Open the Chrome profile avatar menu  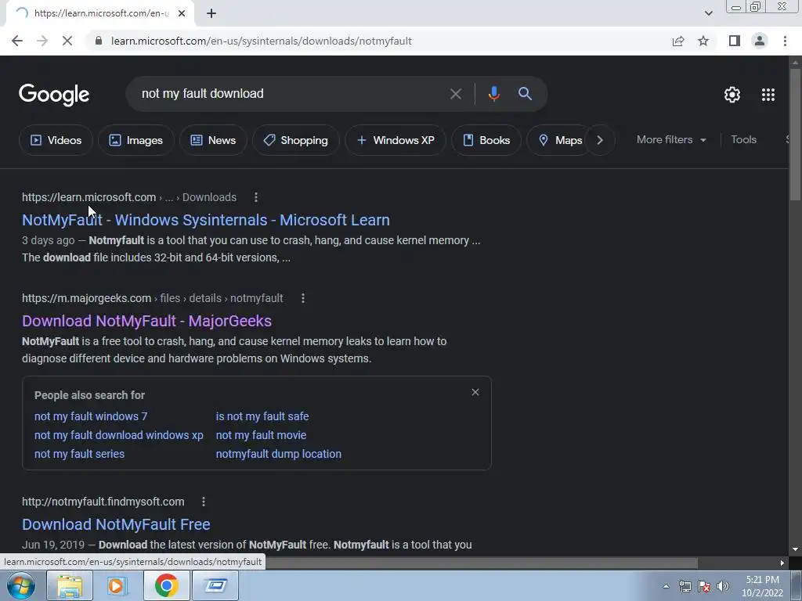(760, 41)
